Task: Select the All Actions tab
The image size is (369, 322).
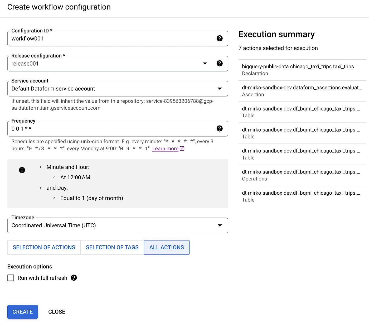Action: click(167, 247)
